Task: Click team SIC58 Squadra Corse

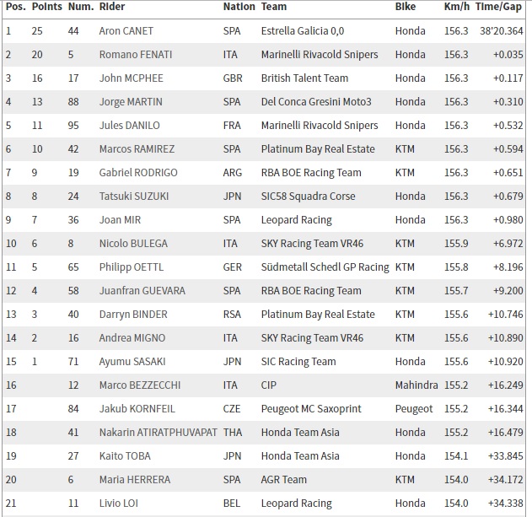Action: (x=309, y=196)
